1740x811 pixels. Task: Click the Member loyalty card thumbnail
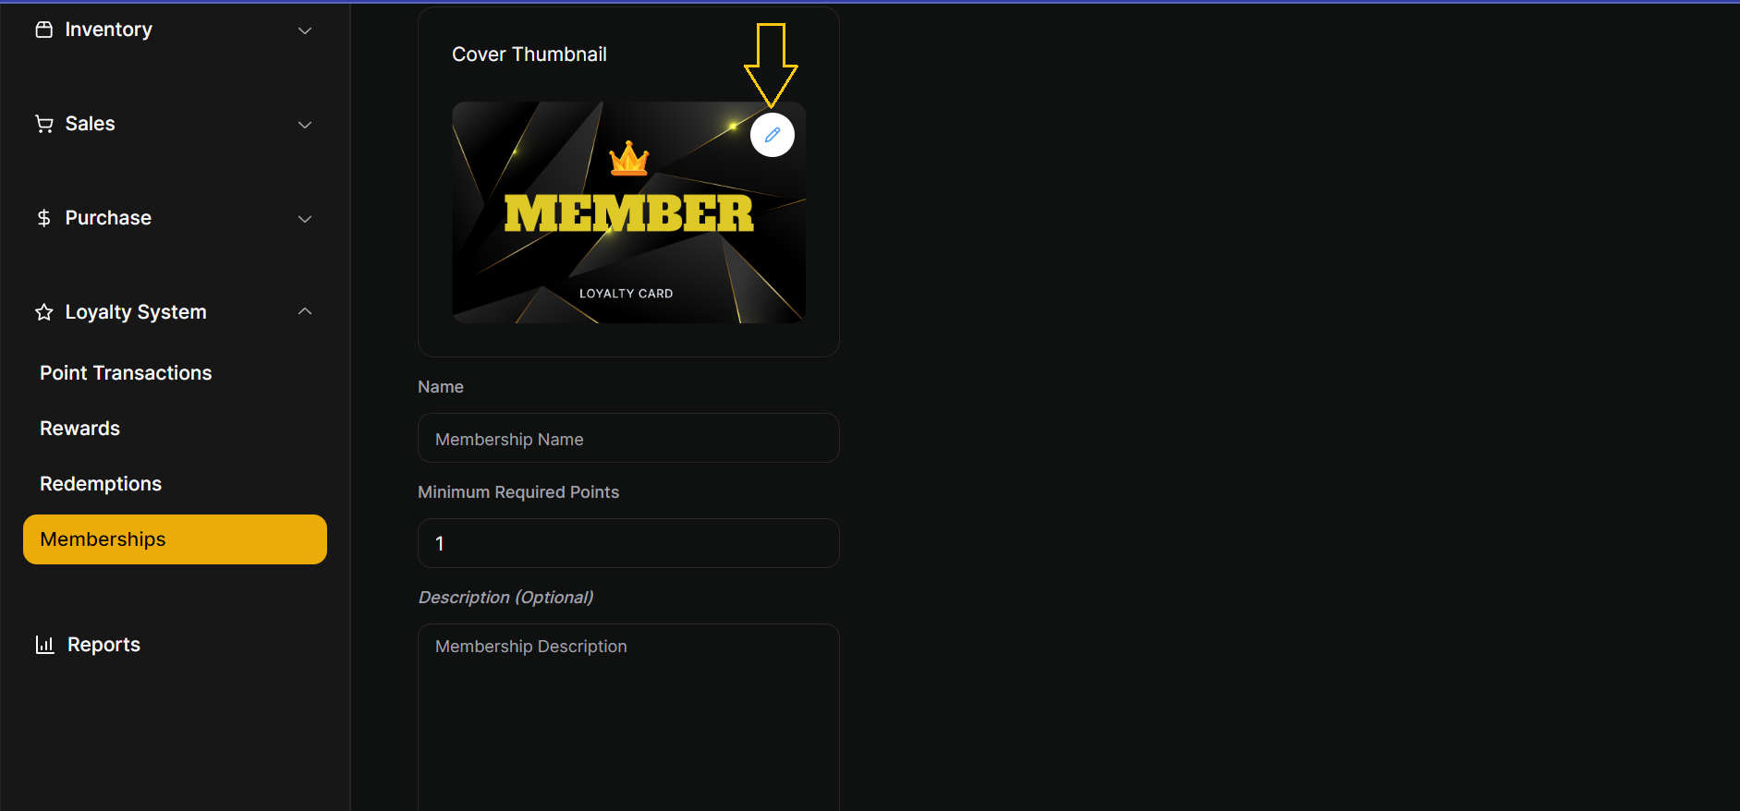coord(628,212)
